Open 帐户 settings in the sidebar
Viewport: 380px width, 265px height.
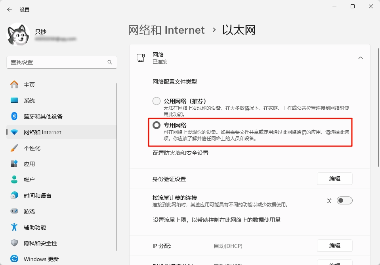(x=28, y=179)
